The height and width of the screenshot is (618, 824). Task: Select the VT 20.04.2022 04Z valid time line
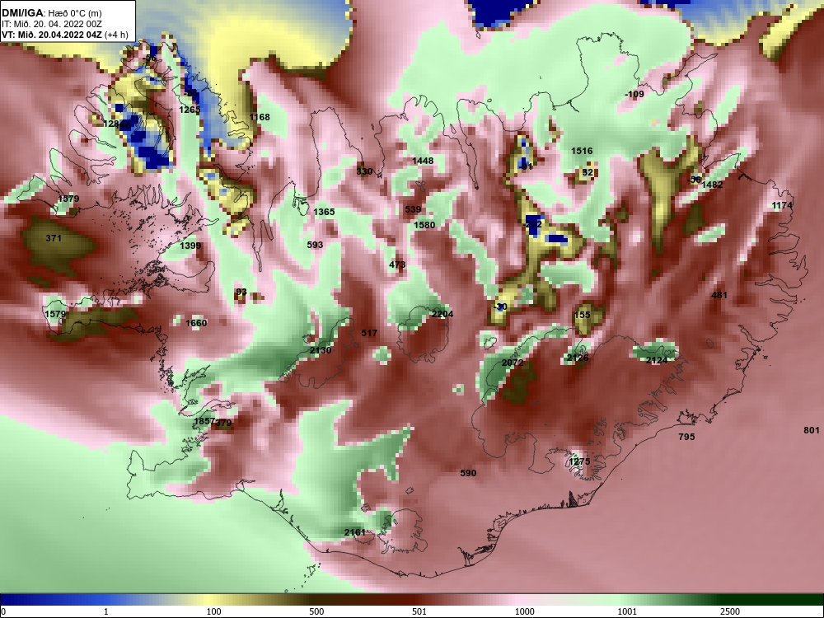click(64, 35)
